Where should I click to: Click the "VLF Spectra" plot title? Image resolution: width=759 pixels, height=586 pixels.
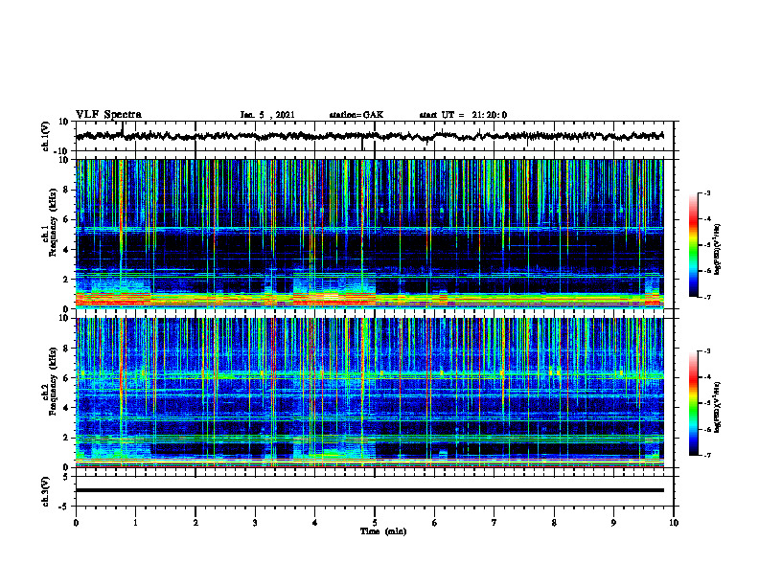108,115
